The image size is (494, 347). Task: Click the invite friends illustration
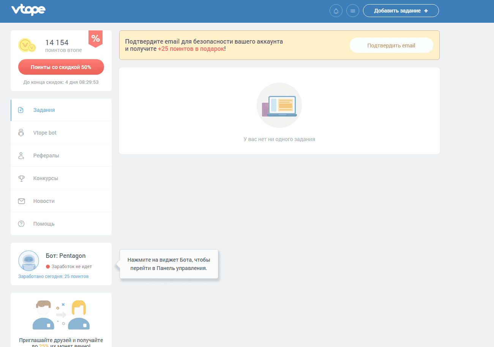61,315
